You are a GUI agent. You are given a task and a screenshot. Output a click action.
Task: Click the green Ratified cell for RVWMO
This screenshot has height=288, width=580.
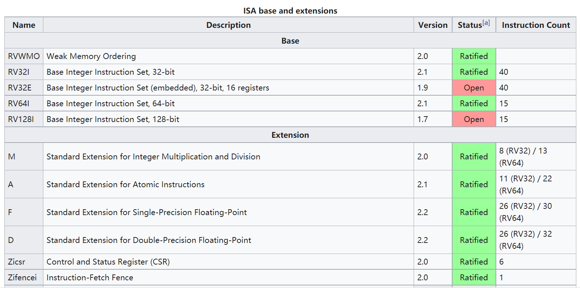(x=473, y=56)
